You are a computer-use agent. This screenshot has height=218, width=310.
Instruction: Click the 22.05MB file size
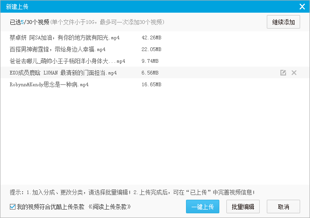pos(151,49)
